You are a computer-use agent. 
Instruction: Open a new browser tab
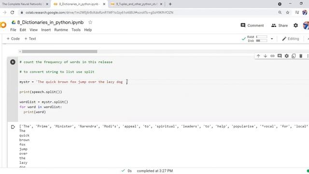tap(170, 4)
